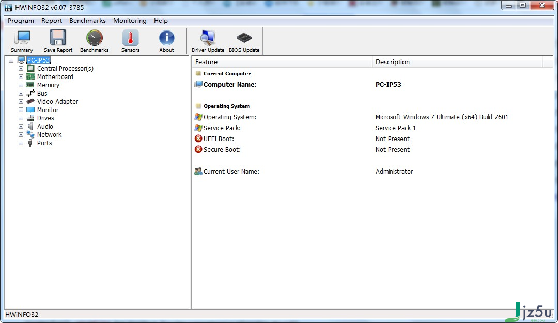This screenshot has width=558, height=323.
Task: Open the Summary toolbar icon
Action: (x=22, y=38)
